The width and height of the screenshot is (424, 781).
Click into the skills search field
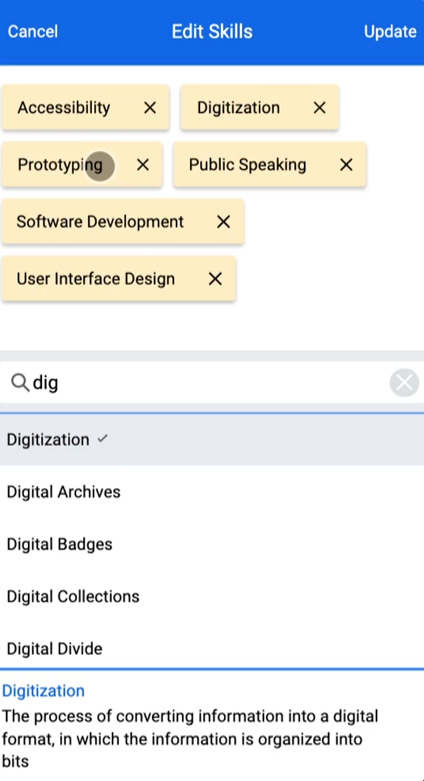[209, 382]
